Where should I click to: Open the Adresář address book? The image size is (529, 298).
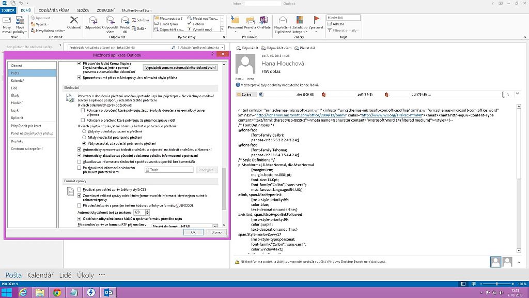(336, 24)
